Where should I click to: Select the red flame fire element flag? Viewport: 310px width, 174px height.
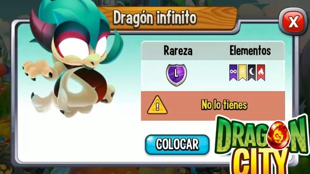(261, 73)
